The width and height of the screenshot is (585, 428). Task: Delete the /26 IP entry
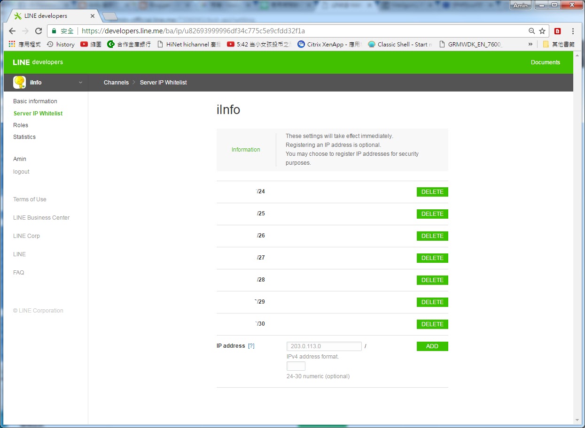(x=432, y=236)
